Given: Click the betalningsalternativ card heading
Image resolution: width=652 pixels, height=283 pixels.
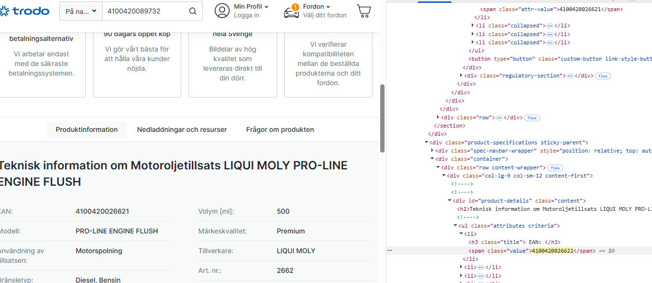Looking at the screenshot, I should click(x=41, y=39).
